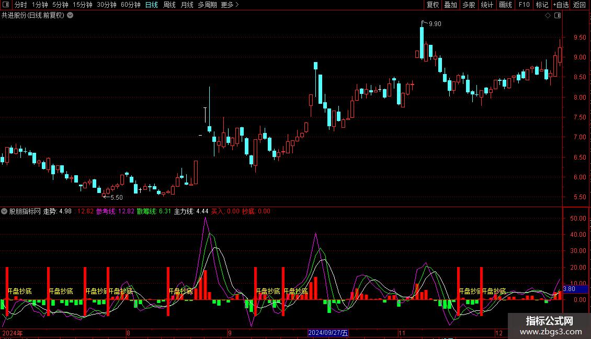Click the 标记 mark button
The height and width of the screenshot is (339, 591).
[542, 5]
